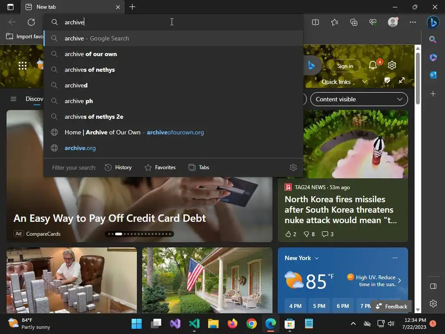This screenshot has height=334, width=445.
Task: Choose 'archive of our own' suggestion
Action: (174, 54)
